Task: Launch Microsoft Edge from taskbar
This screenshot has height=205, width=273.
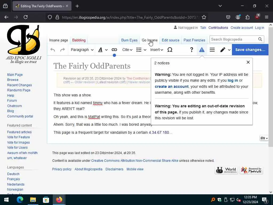Action: [x=20, y=200]
